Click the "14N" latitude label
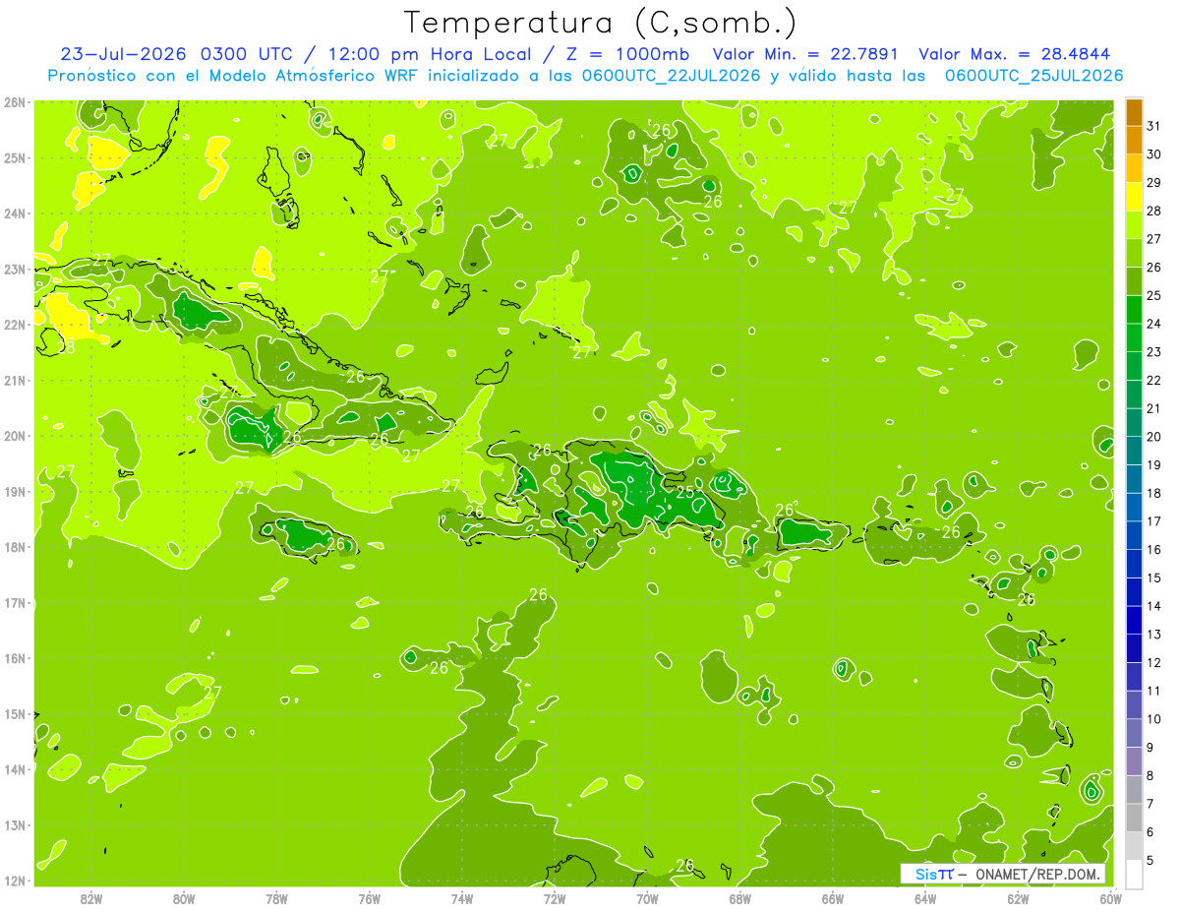 [x=15, y=769]
